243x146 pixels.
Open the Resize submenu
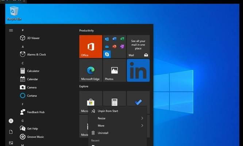point(117,118)
